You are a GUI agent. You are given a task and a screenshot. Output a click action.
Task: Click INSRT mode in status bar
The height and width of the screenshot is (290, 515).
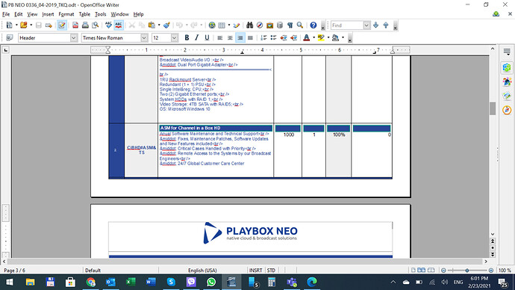255,271
